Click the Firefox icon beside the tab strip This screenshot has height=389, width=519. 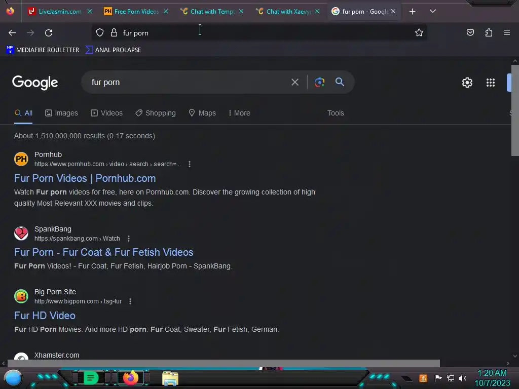pyautogui.click(x=10, y=11)
